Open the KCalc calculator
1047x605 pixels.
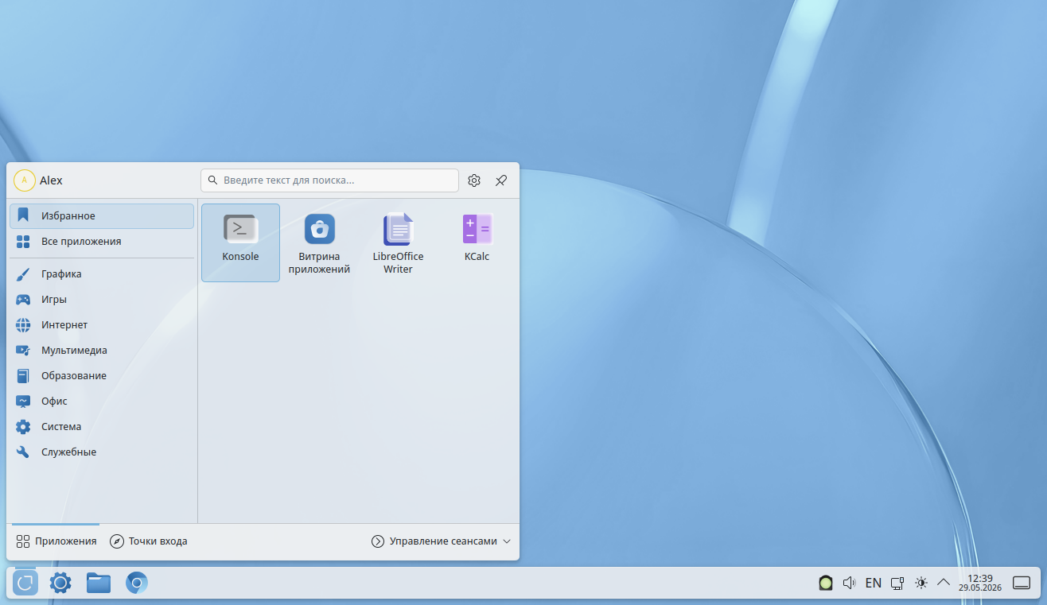(477, 242)
